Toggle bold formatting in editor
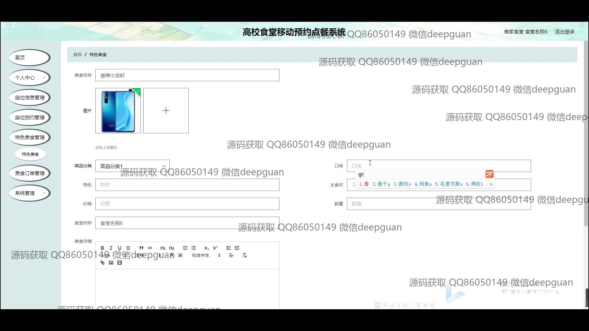The width and height of the screenshot is (589, 331). 102,248
